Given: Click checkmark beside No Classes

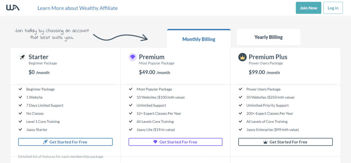Looking at the screenshot, I should pyautogui.click(x=20, y=113).
